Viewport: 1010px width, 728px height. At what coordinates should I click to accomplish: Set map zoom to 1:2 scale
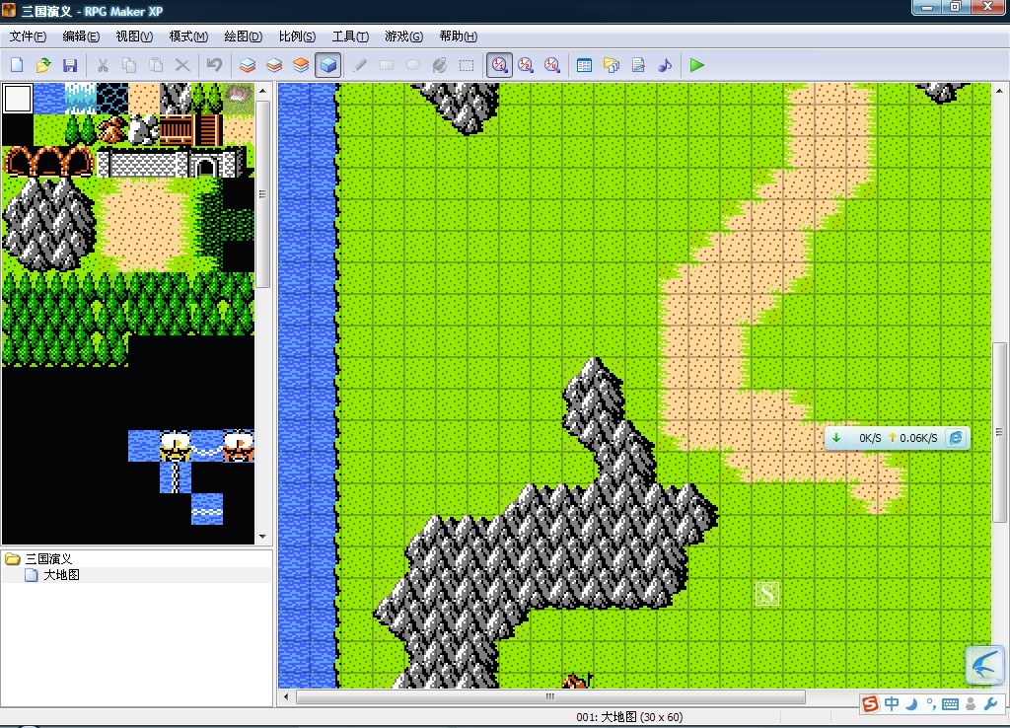tap(526, 65)
